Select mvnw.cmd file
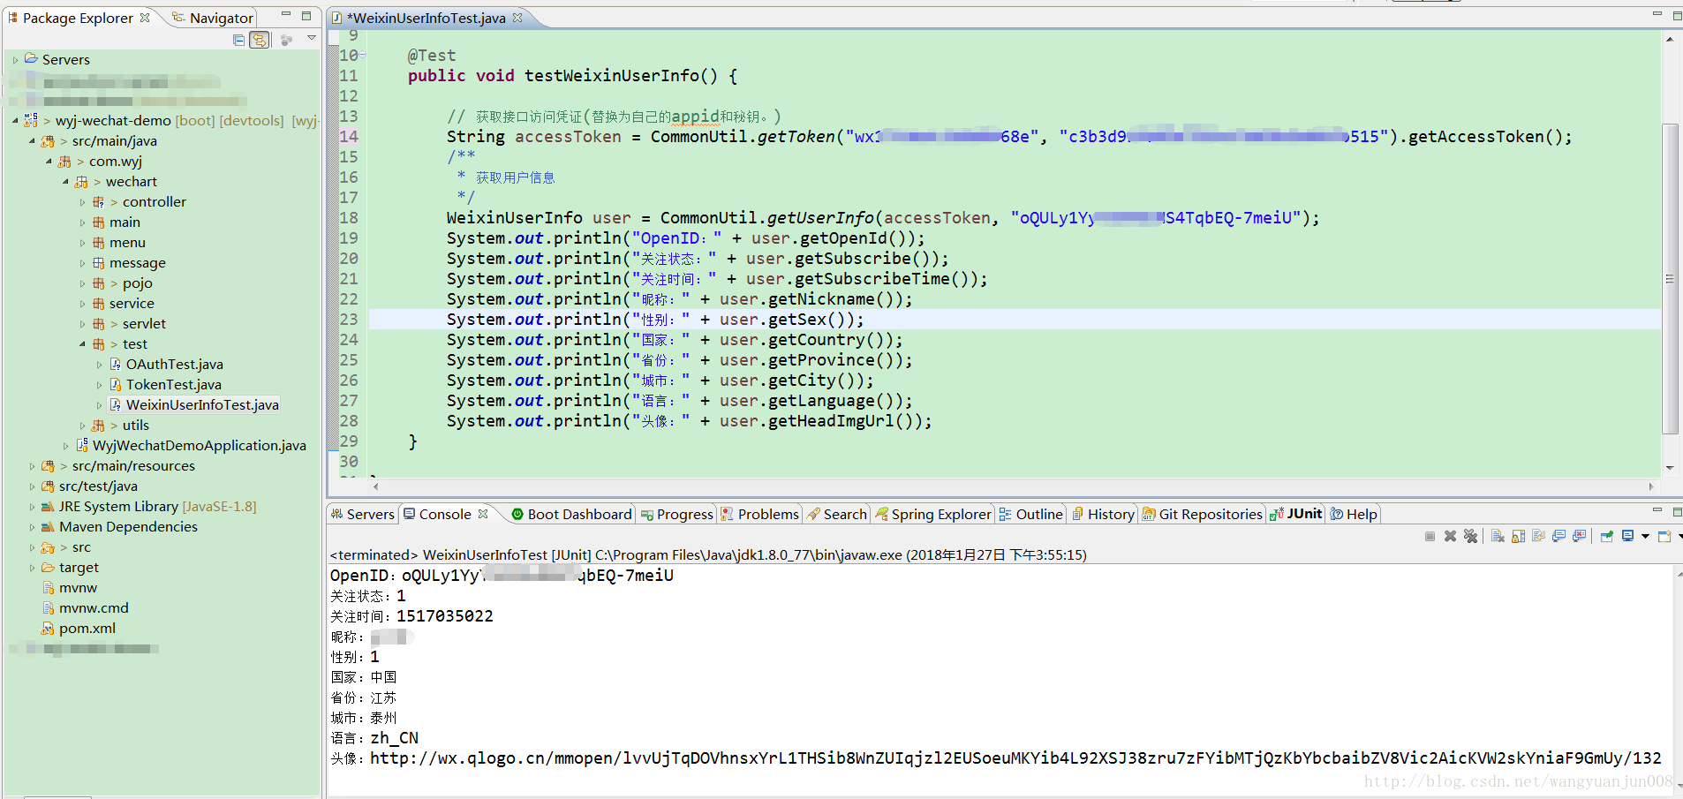This screenshot has height=799, width=1683. [x=94, y=607]
